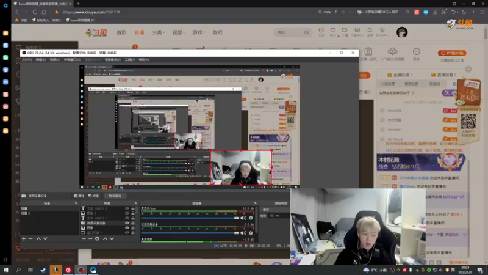The image size is (488, 275).
Task: Expand the 分类 dropdown in Douyu nav
Action: pos(159,32)
